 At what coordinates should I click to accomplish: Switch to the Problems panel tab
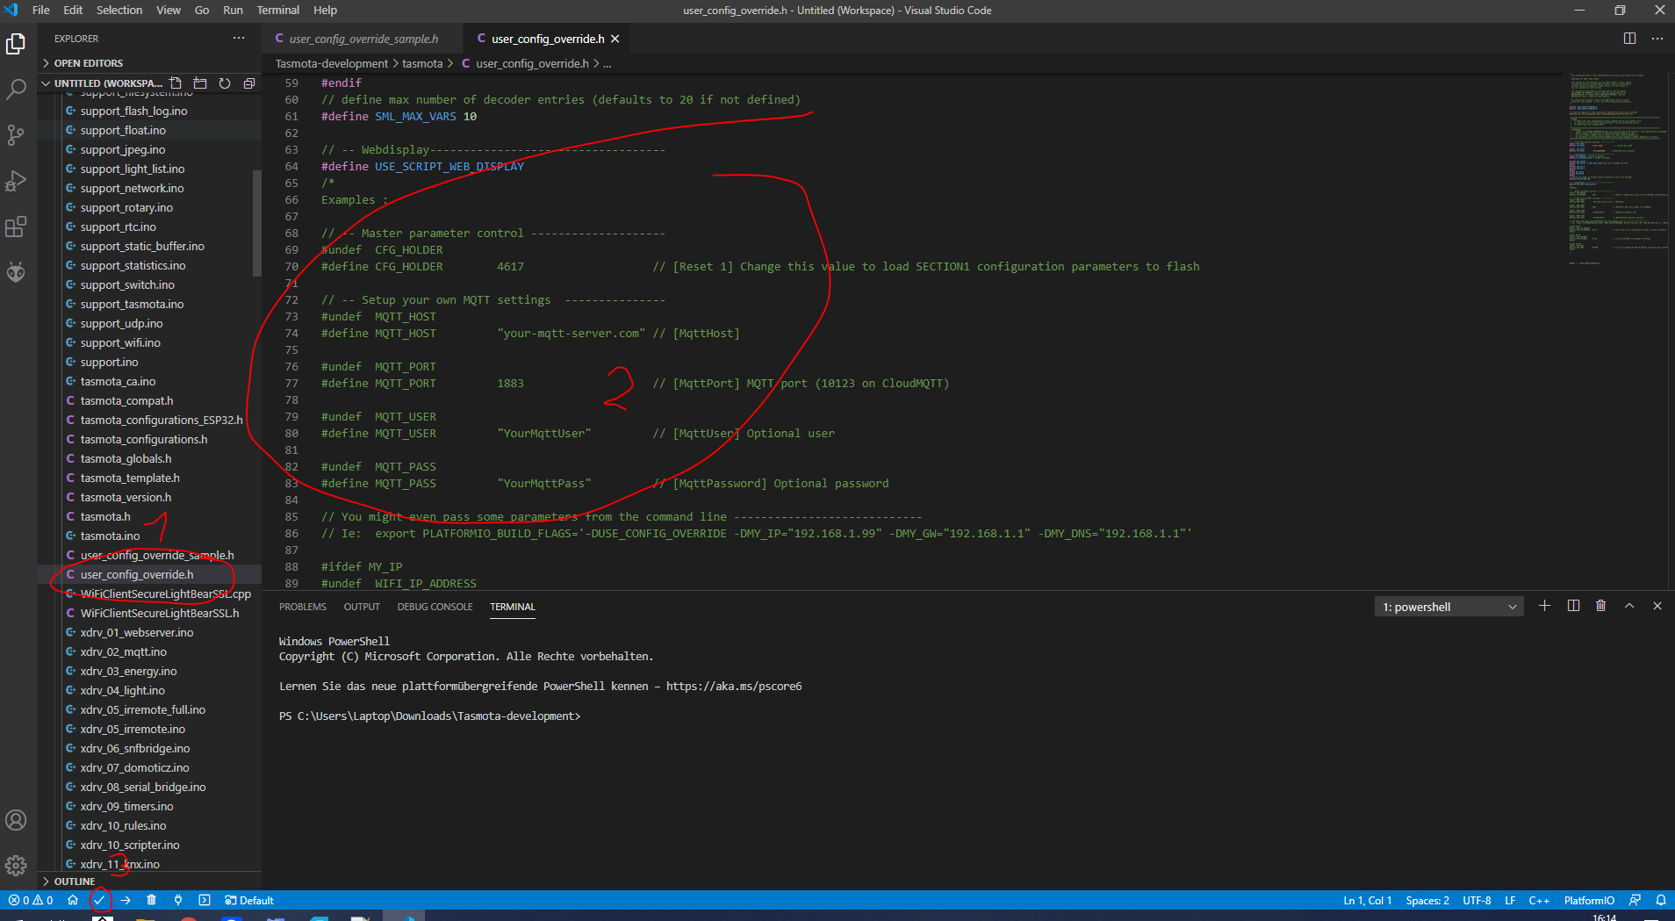coord(303,607)
